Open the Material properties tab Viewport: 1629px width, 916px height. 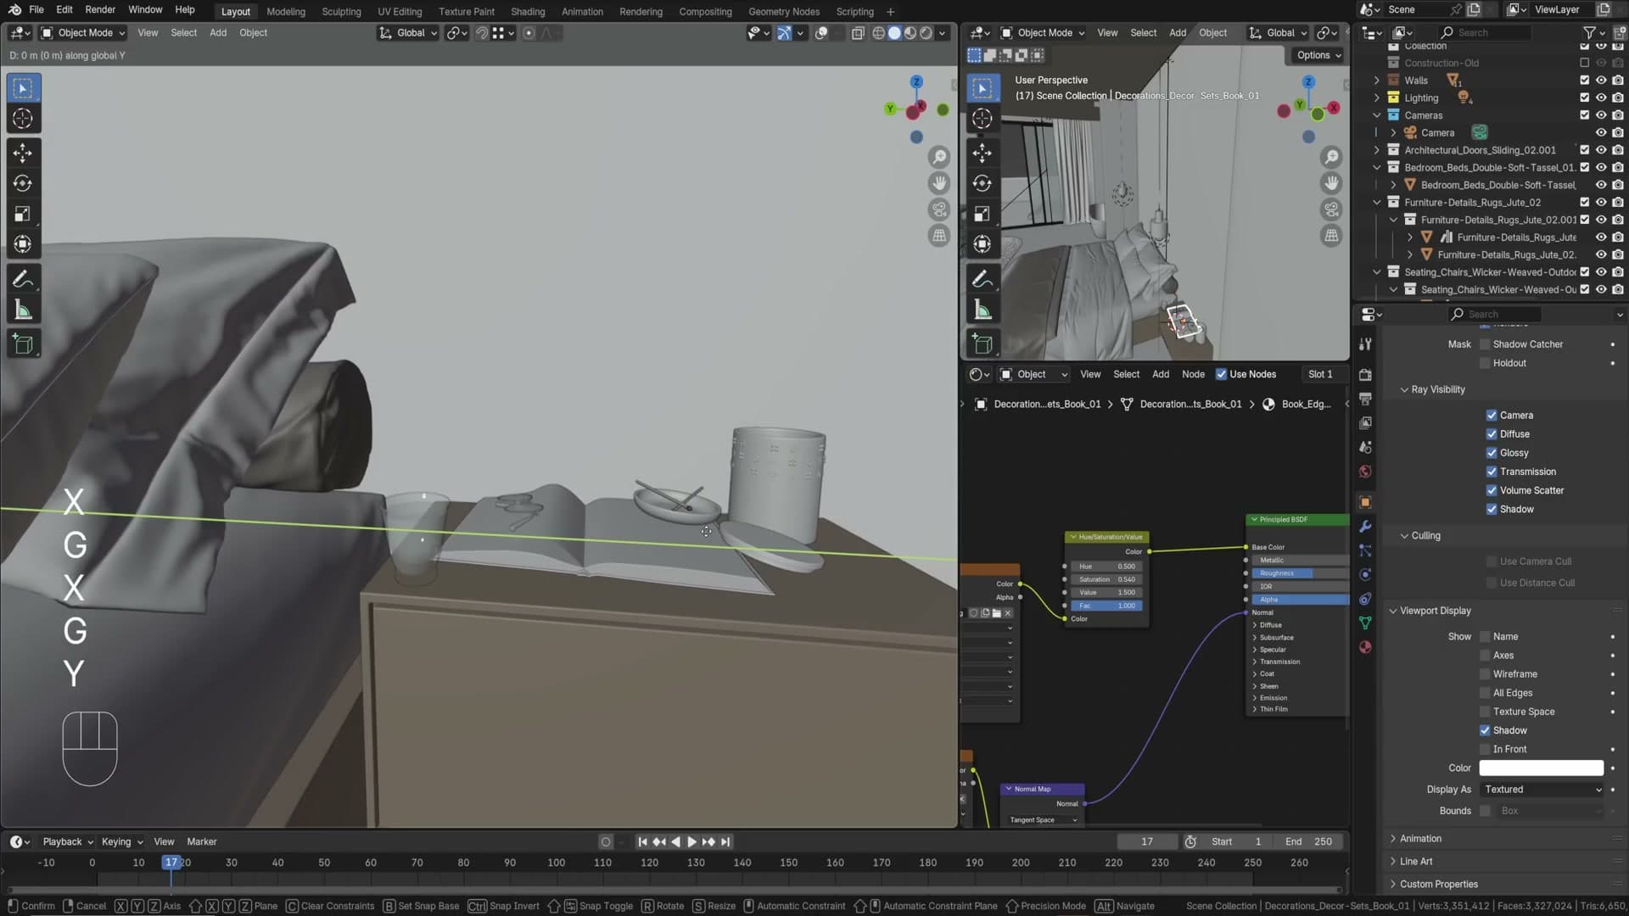pos(1365,647)
